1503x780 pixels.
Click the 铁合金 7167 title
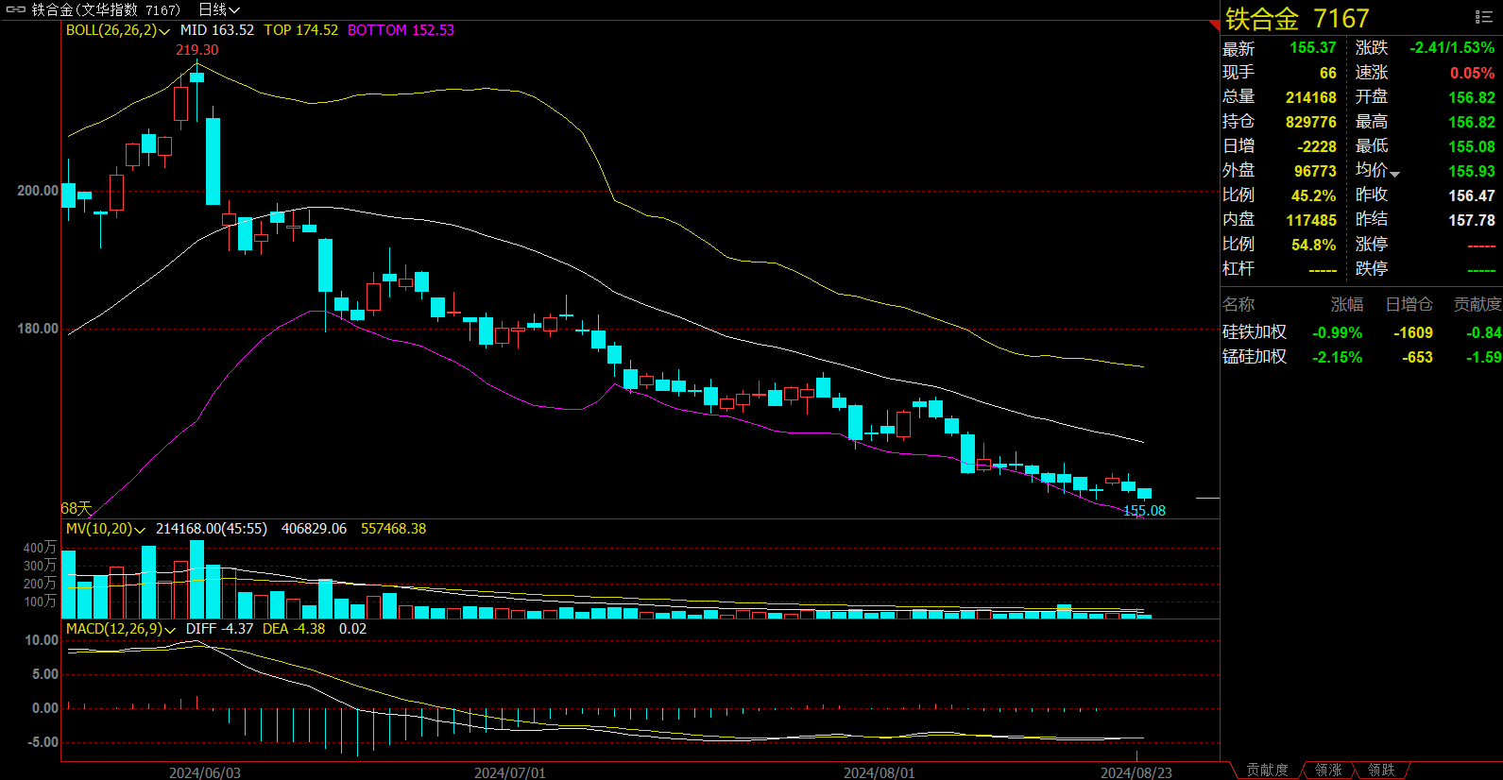click(x=1297, y=19)
